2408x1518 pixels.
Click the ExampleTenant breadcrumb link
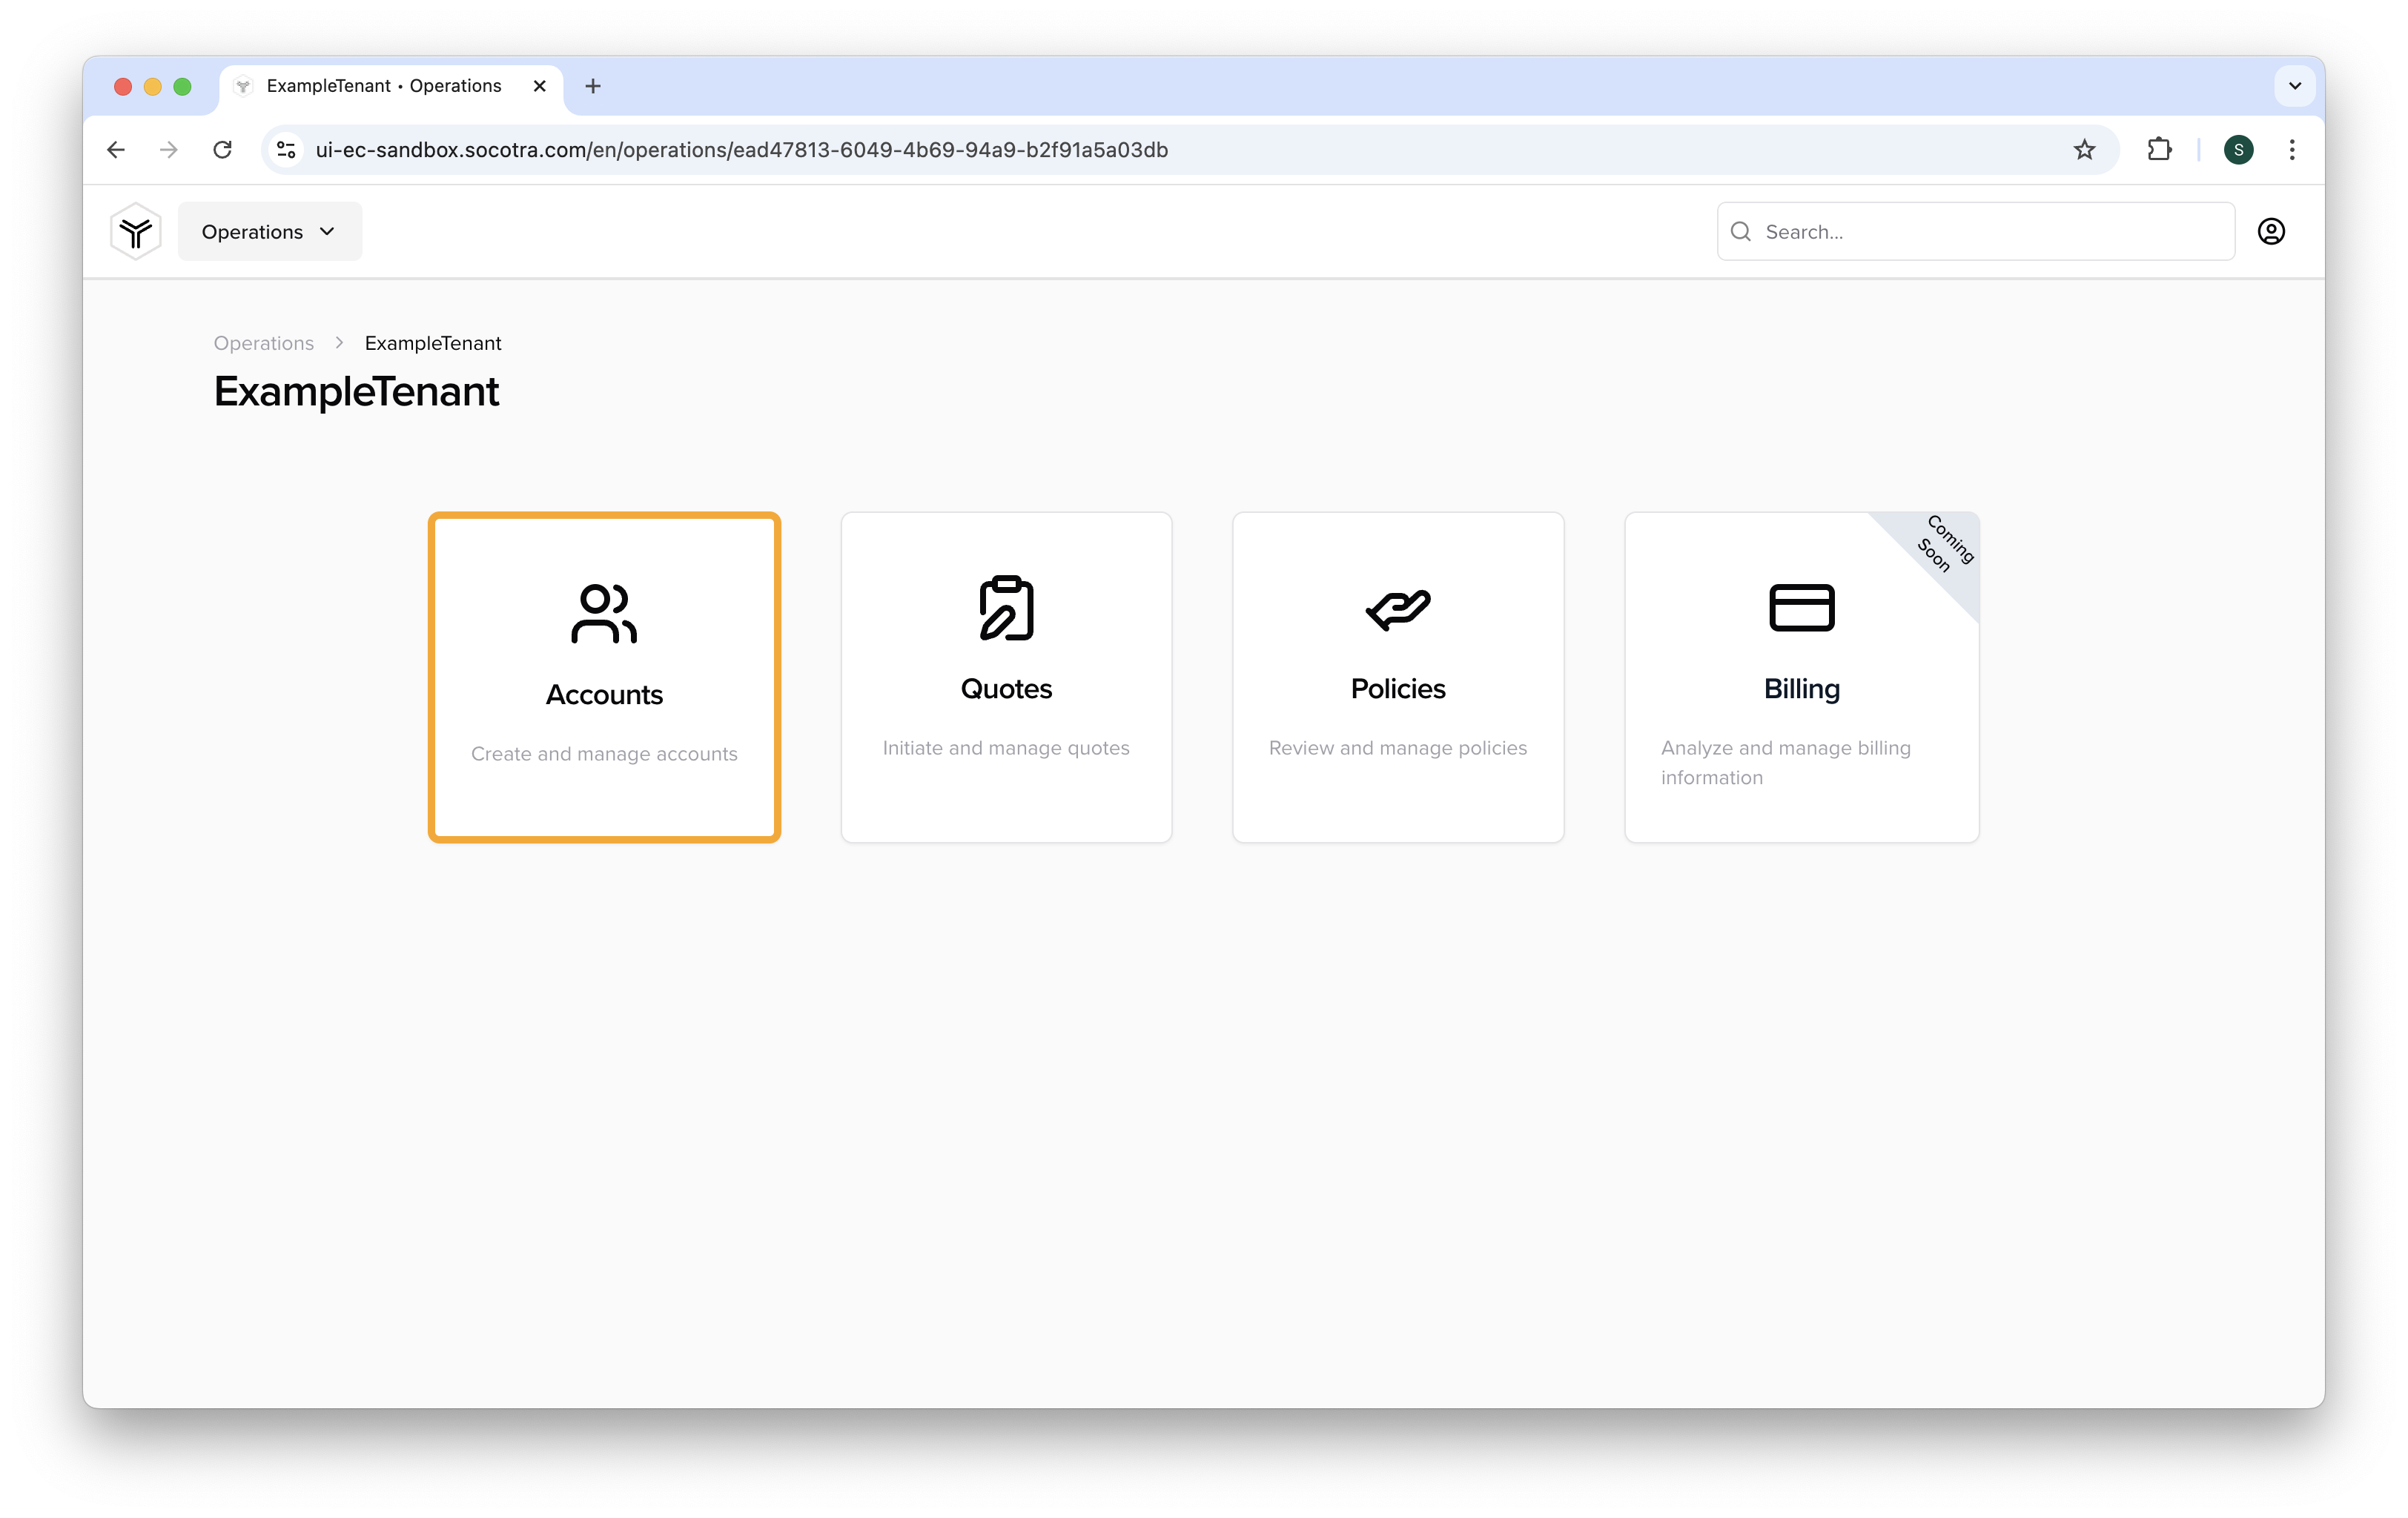click(x=432, y=341)
